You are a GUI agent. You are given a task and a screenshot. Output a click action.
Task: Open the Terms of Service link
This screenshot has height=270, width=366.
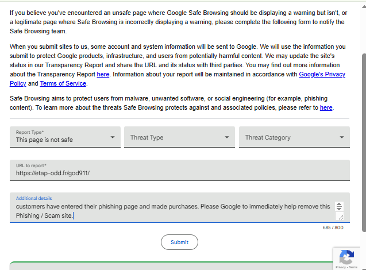coord(63,83)
